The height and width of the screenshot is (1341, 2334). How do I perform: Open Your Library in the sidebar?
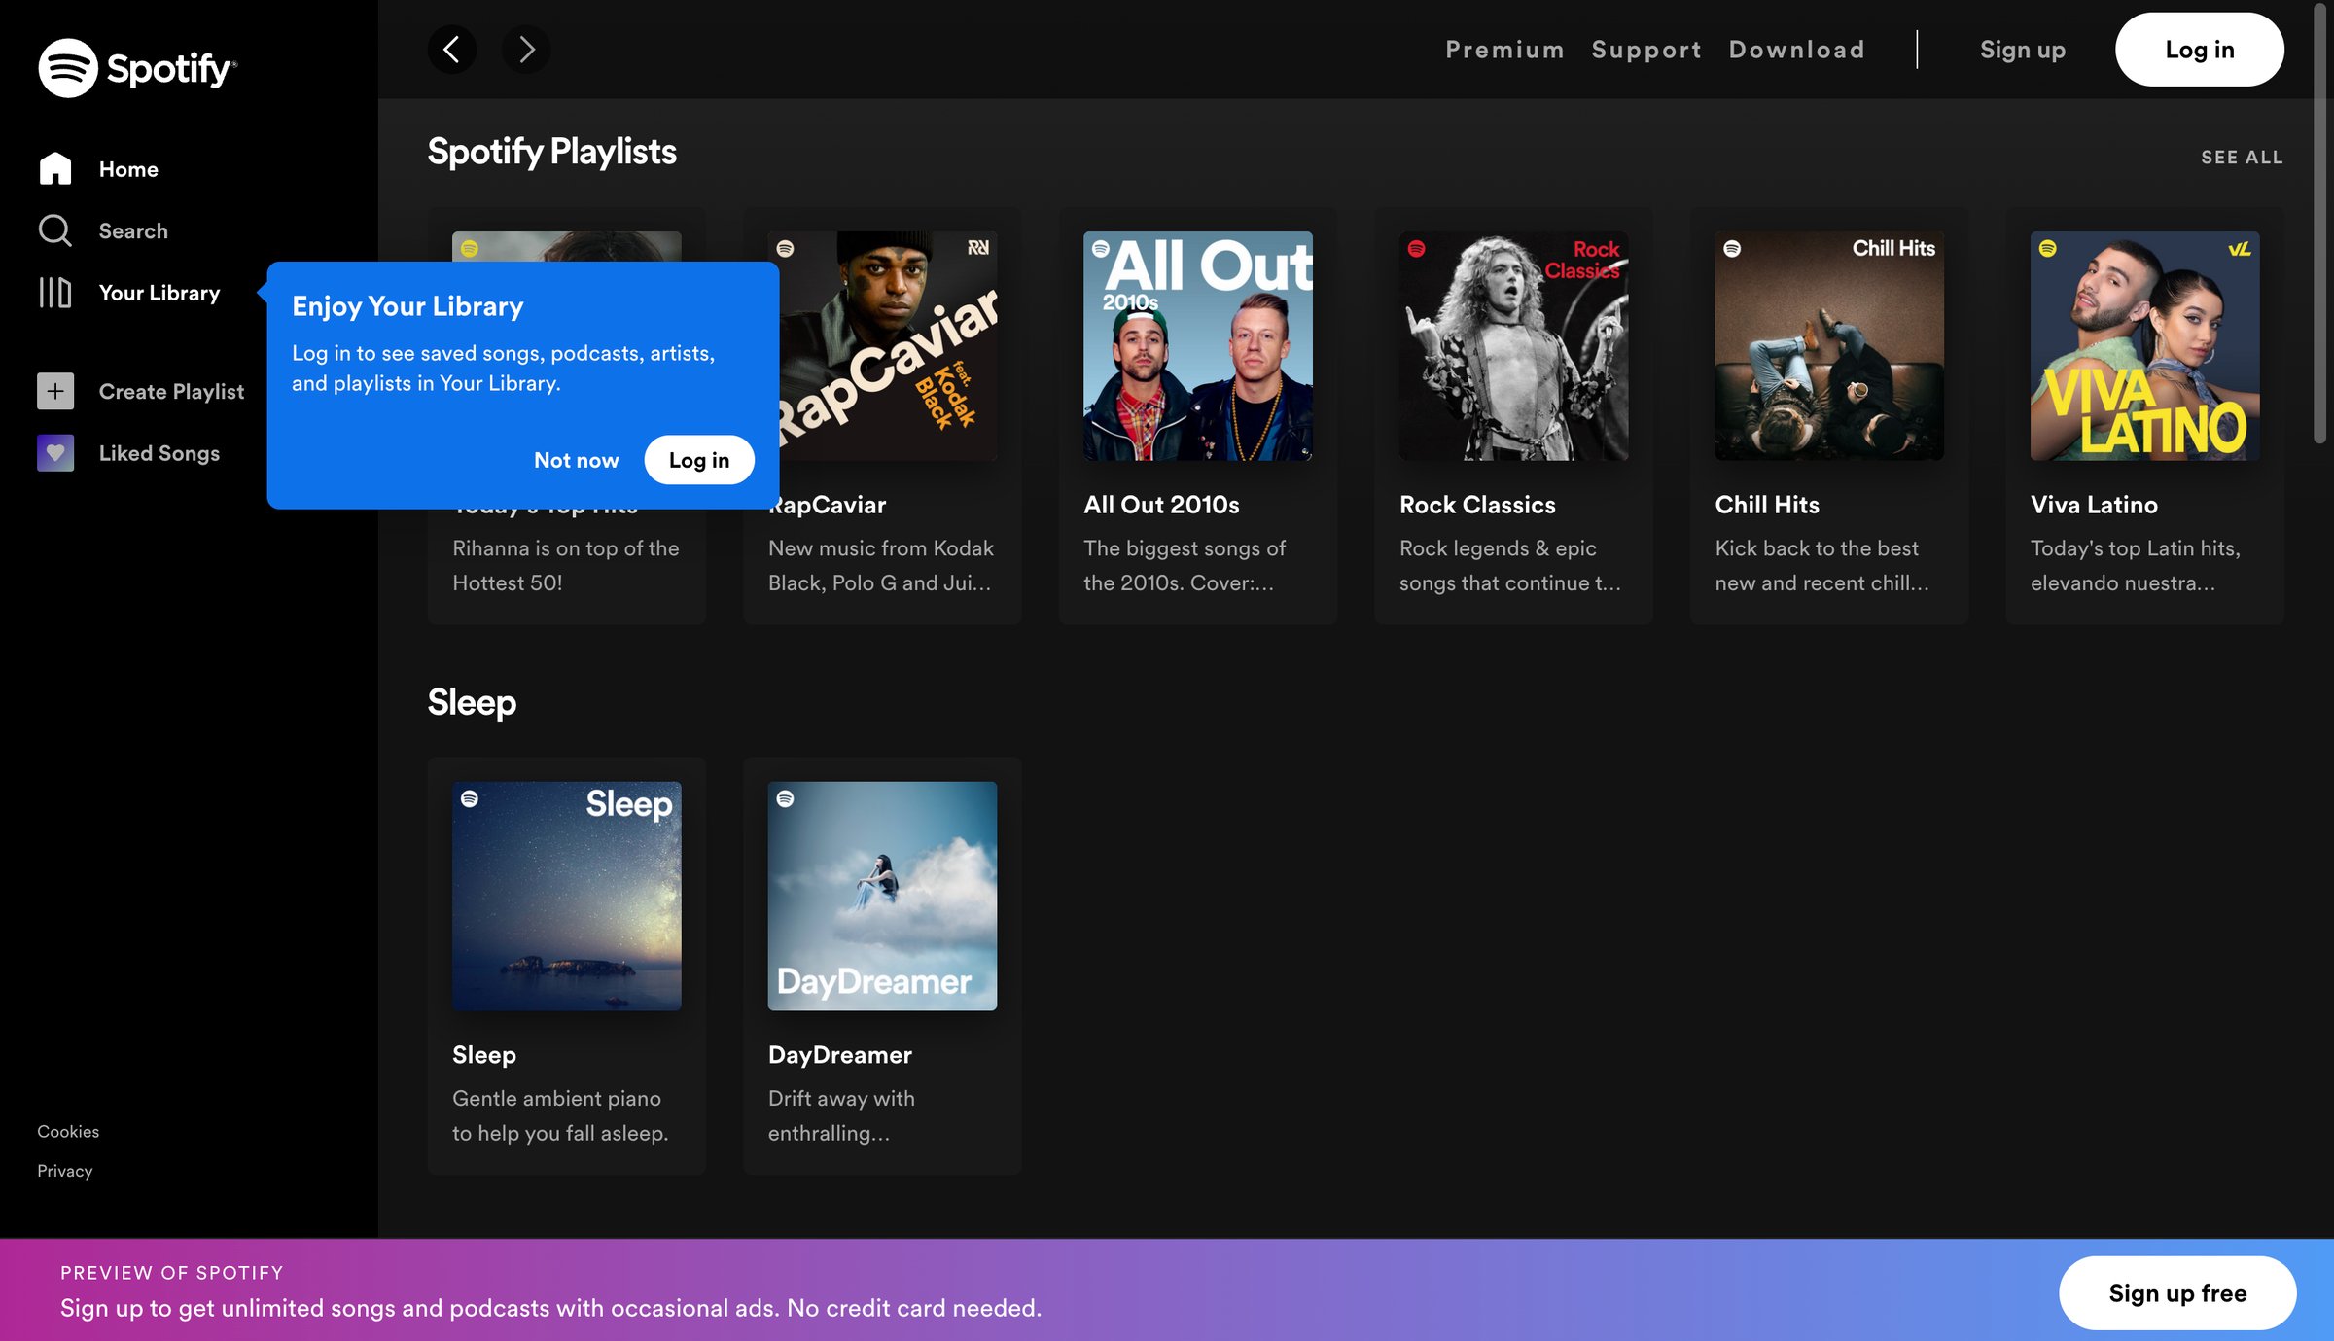pyautogui.click(x=159, y=293)
